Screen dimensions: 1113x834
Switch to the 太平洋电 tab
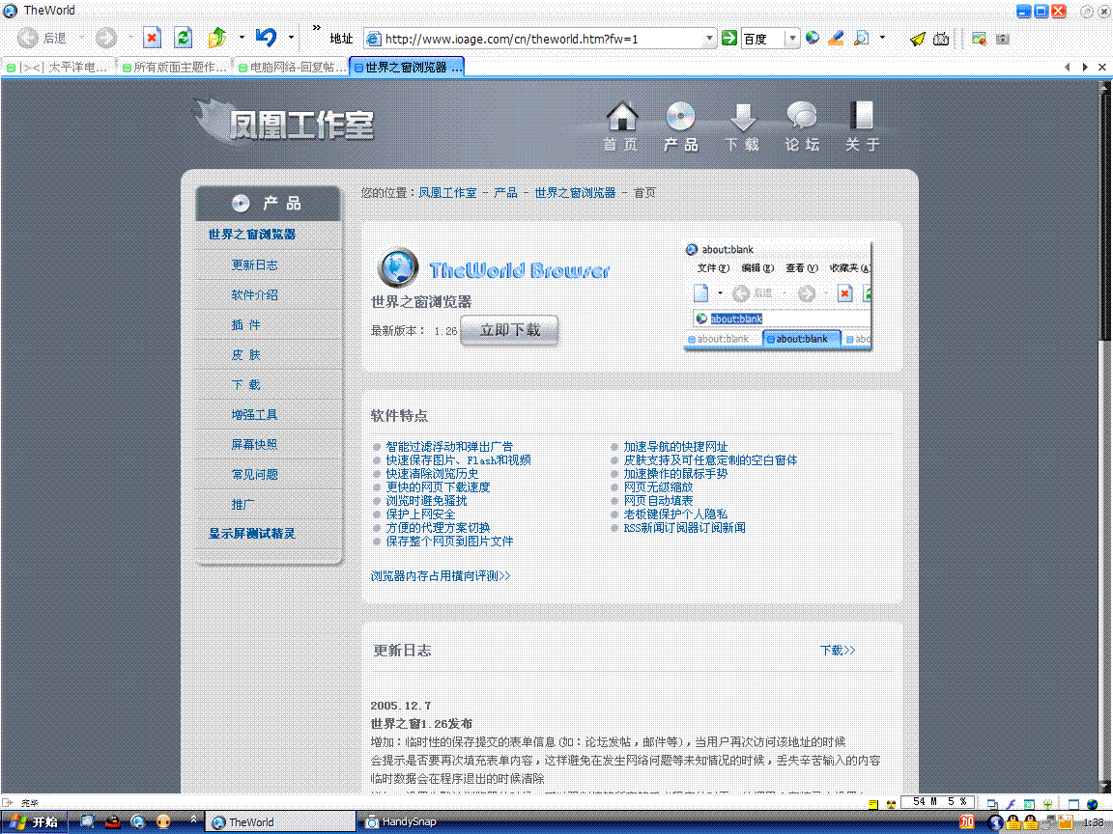click(x=59, y=68)
